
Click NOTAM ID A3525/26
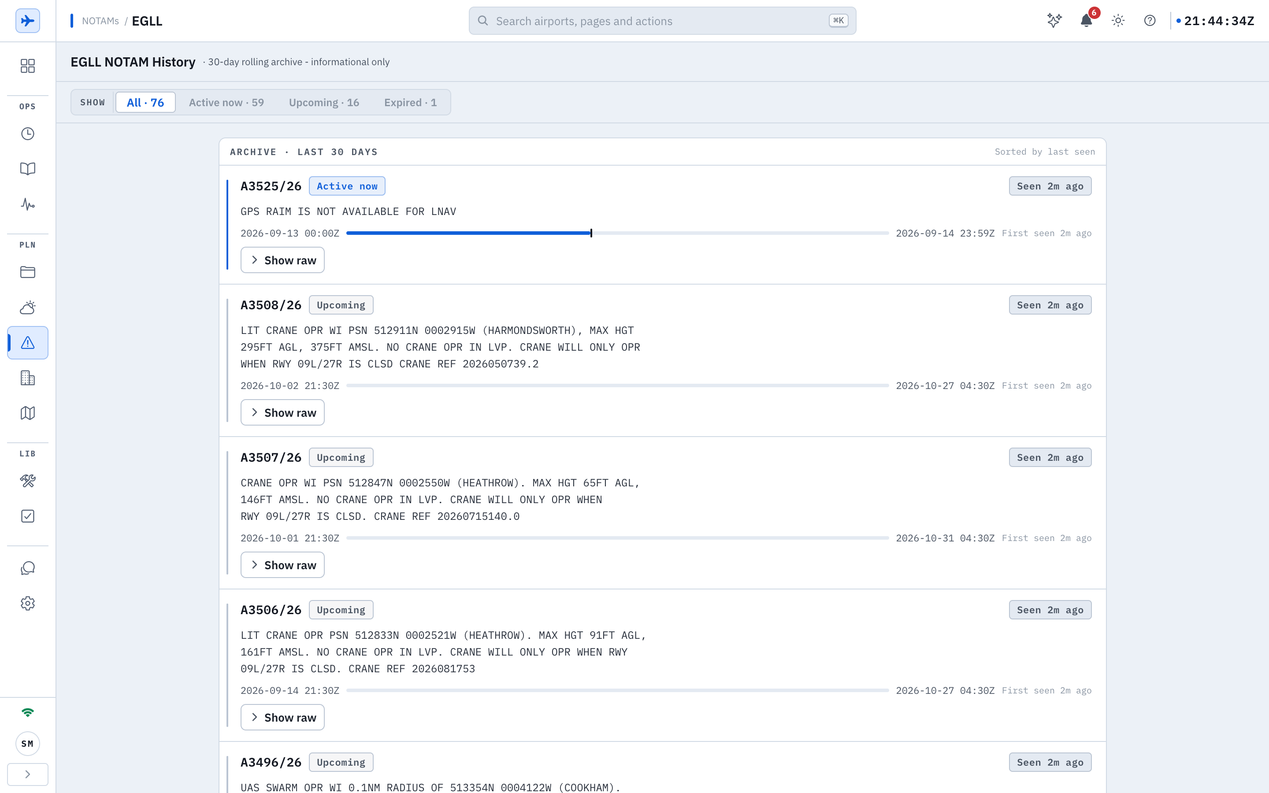click(271, 186)
